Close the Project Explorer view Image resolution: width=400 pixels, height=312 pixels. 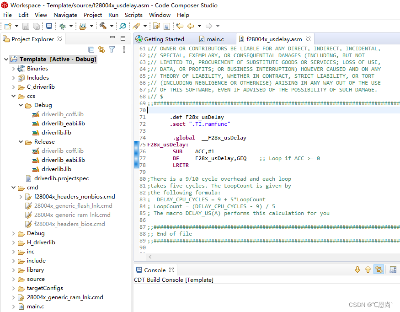60,39
